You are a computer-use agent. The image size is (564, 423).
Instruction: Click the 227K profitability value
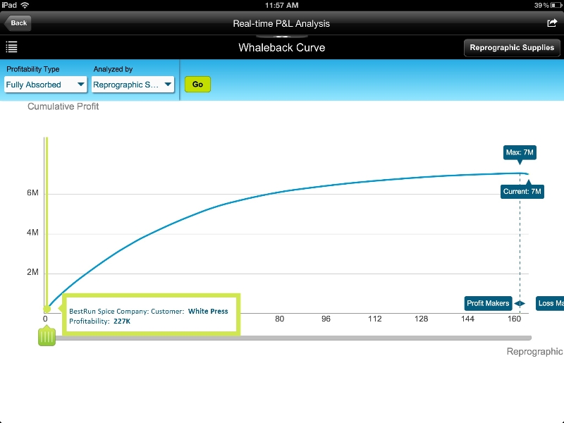[x=122, y=321]
